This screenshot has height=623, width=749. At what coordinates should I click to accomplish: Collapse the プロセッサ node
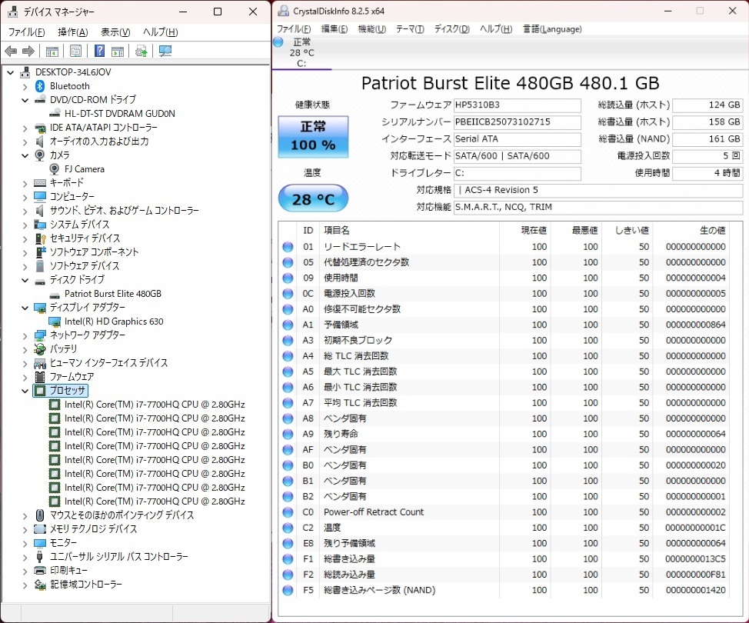25,391
